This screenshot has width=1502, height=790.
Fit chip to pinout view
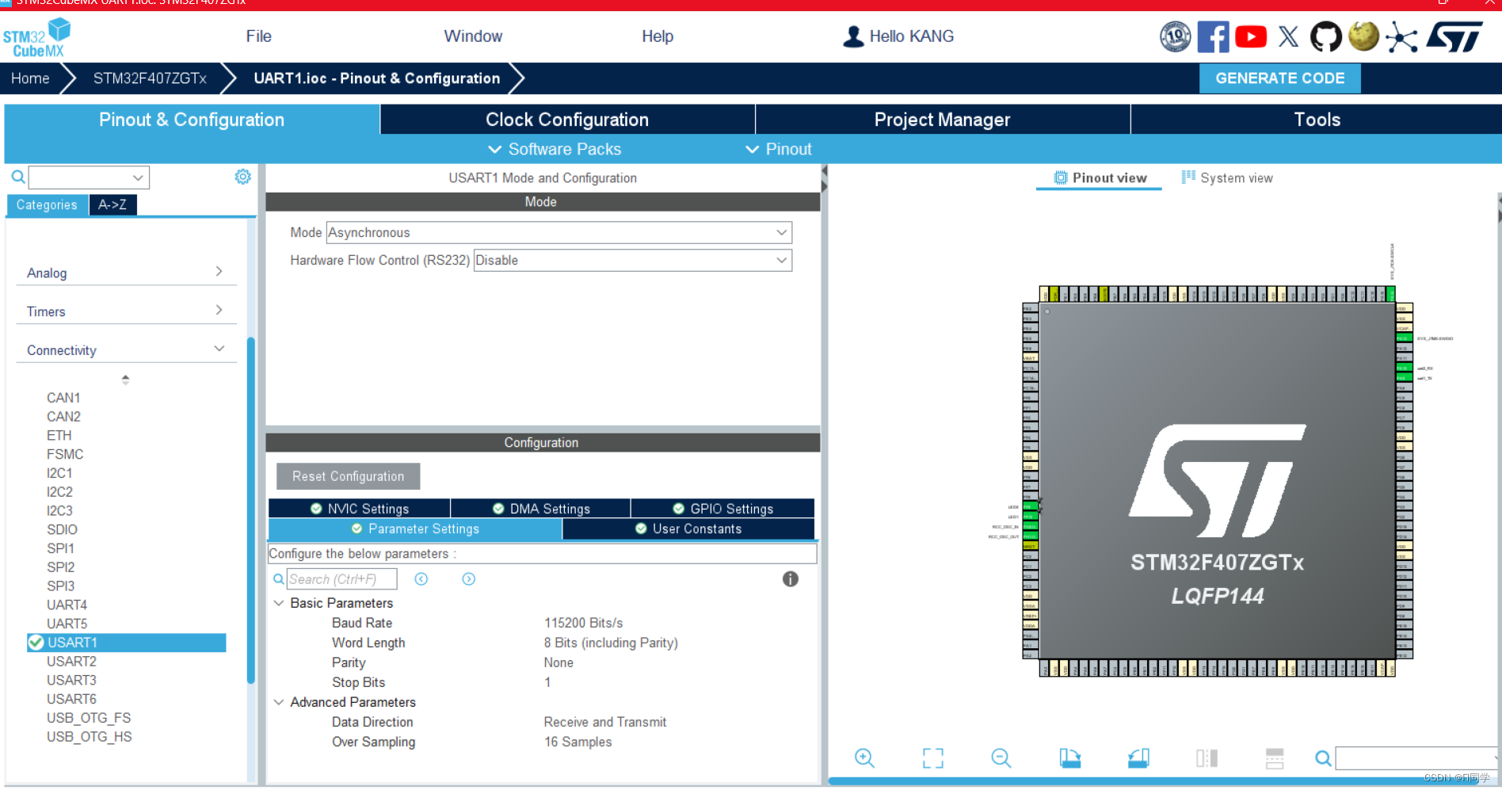point(933,758)
